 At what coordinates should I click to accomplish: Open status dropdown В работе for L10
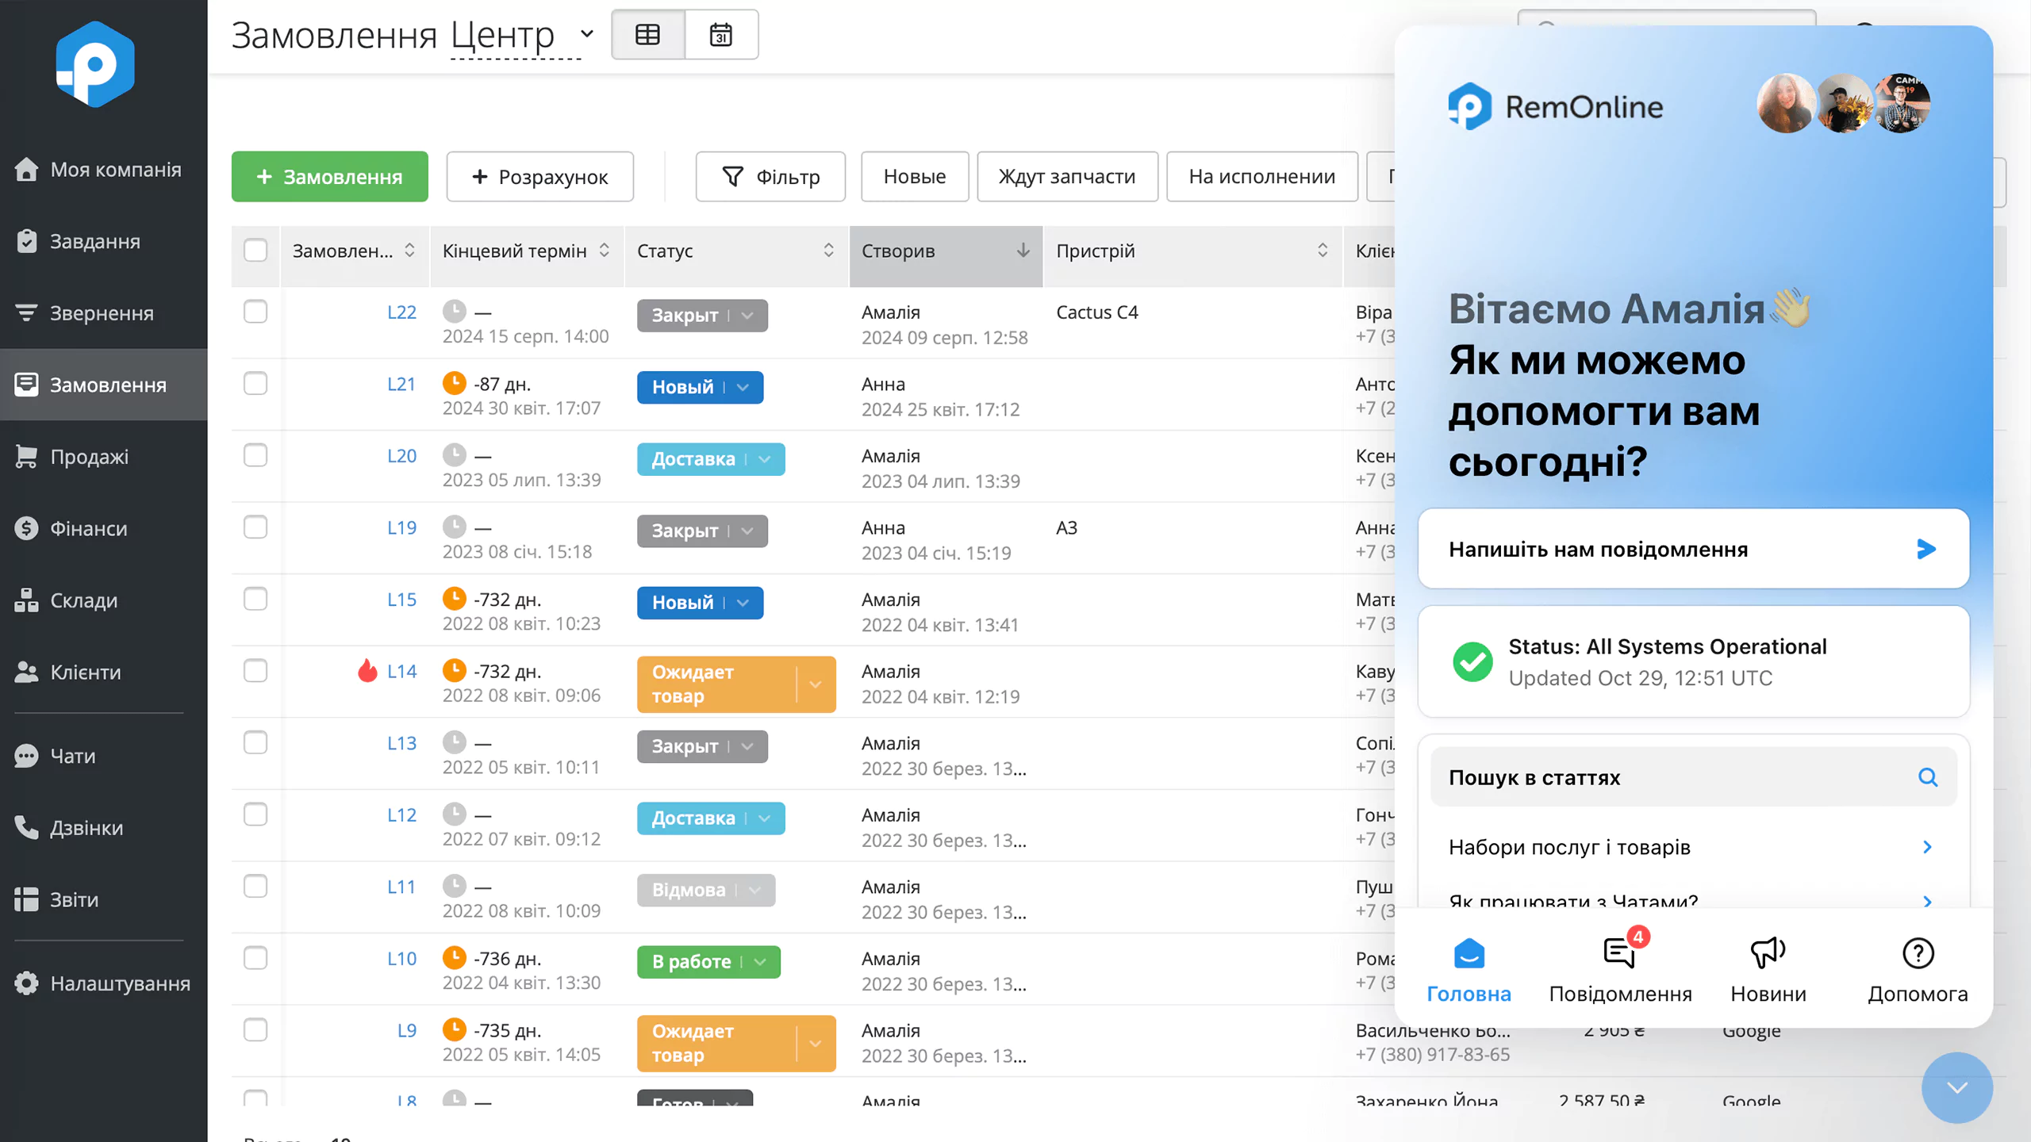coord(708,961)
